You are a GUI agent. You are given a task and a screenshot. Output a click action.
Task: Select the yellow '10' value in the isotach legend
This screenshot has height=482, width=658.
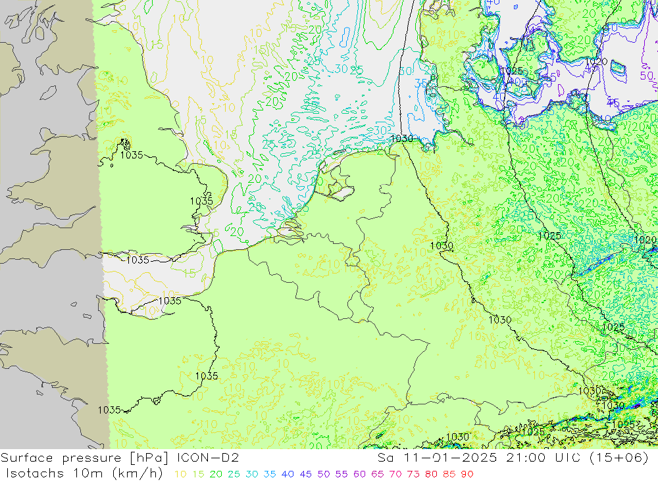coord(180,474)
